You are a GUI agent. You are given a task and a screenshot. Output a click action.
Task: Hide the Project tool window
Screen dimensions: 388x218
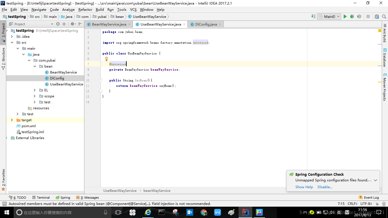[80, 24]
